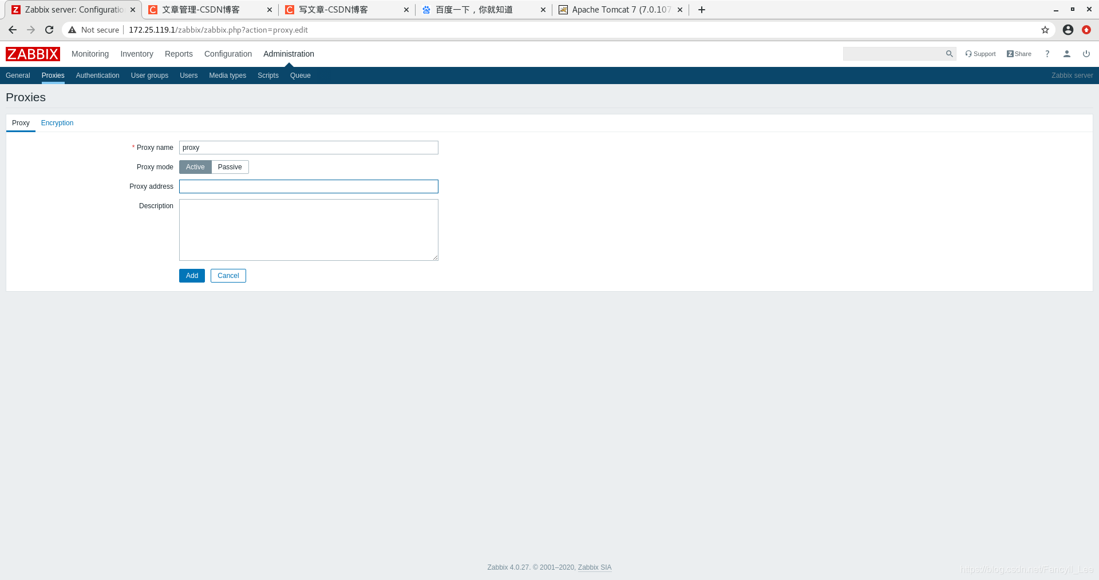
Task: Close the Zabbix server tab
Action: (133, 10)
